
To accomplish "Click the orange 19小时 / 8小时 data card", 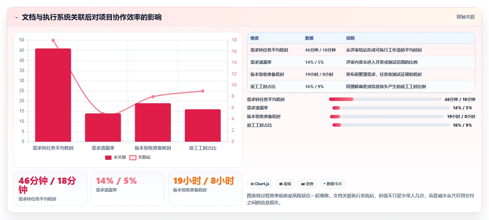I will (x=205, y=189).
